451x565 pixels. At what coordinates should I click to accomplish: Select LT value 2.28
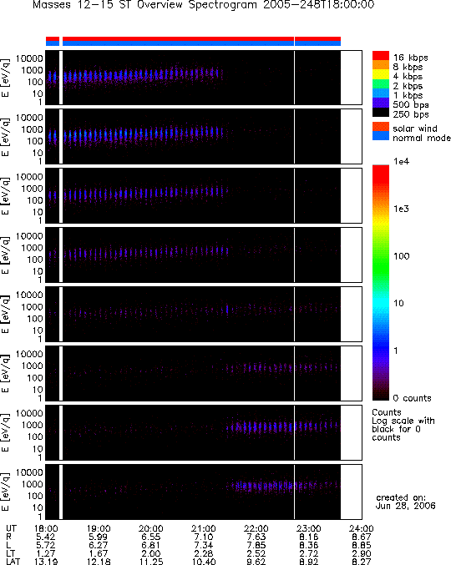click(x=203, y=553)
